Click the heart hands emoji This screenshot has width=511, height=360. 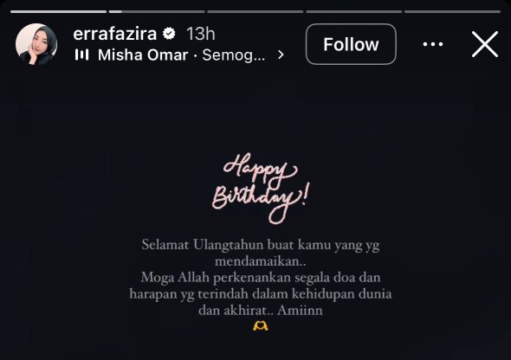click(x=261, y=326)
